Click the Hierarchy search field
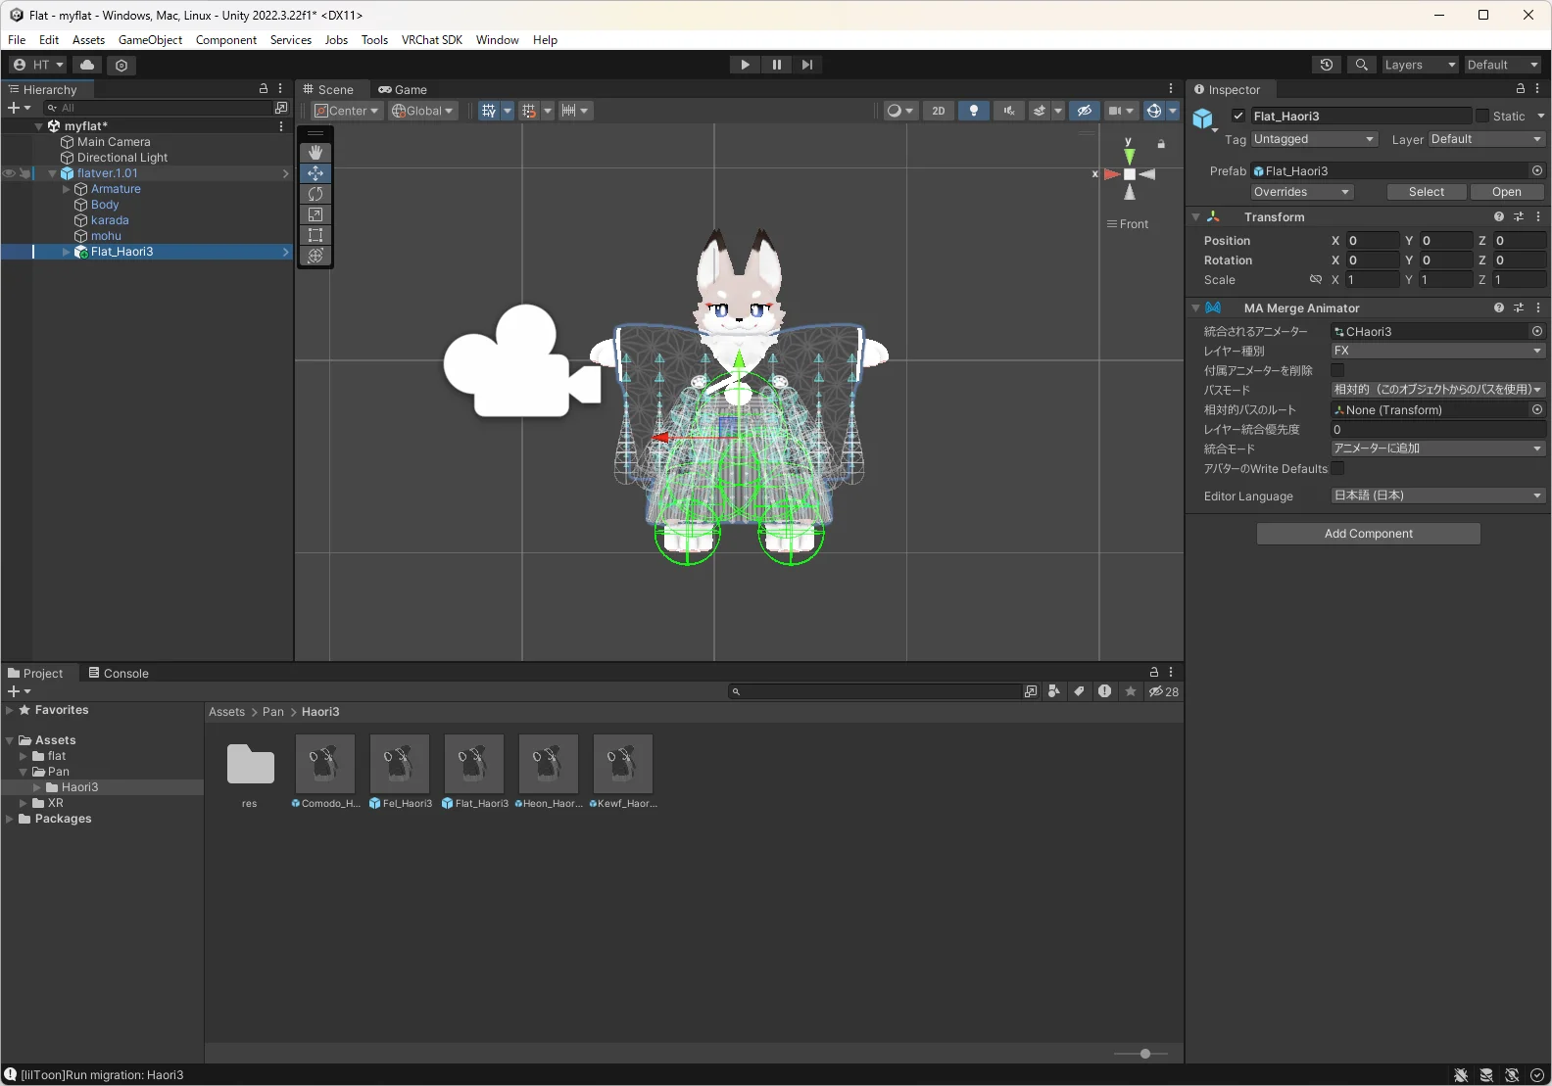 [x=160, y=108]
